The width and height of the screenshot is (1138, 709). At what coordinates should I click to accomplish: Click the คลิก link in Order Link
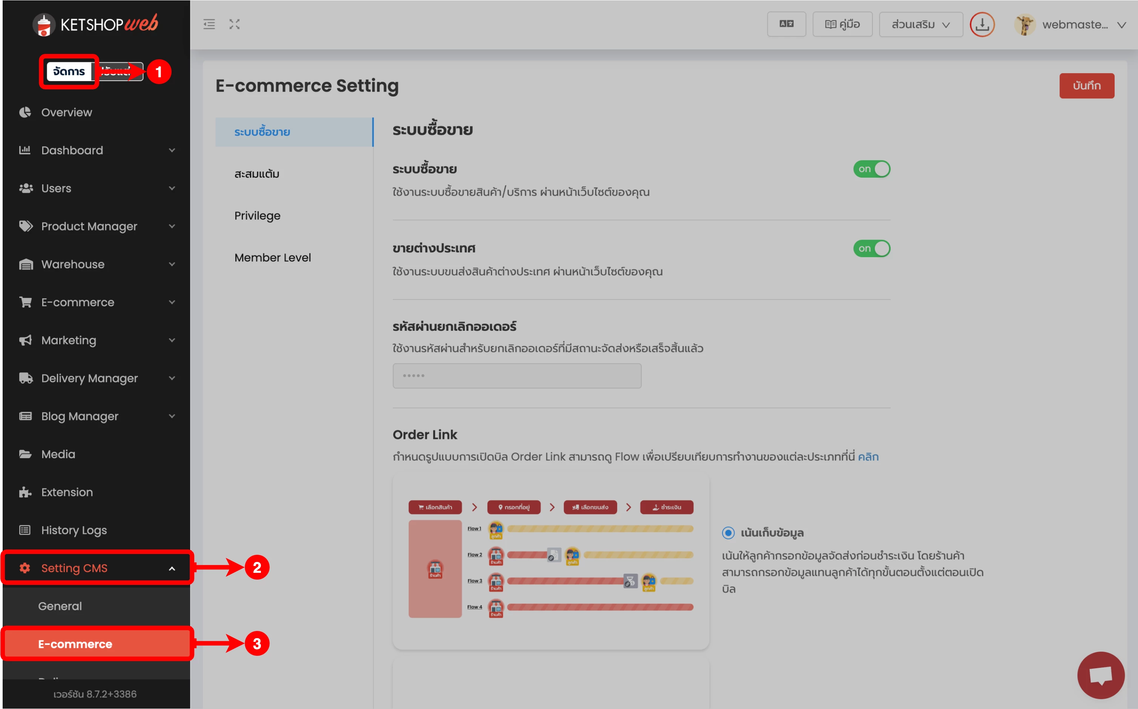tap(868, 457)
